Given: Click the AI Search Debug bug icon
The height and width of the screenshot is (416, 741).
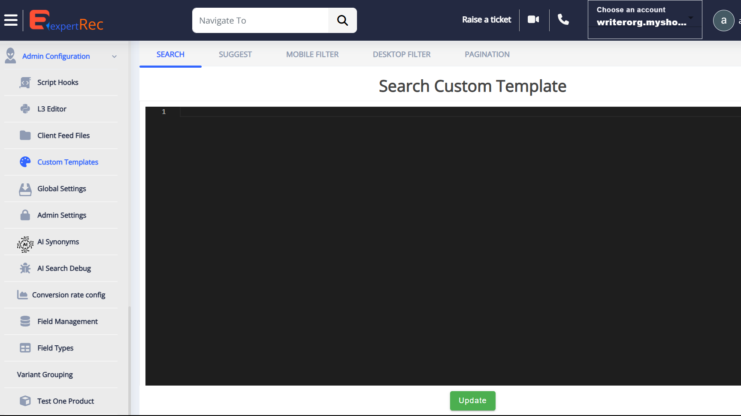Looking at the screenshot, I should [25, 269].
